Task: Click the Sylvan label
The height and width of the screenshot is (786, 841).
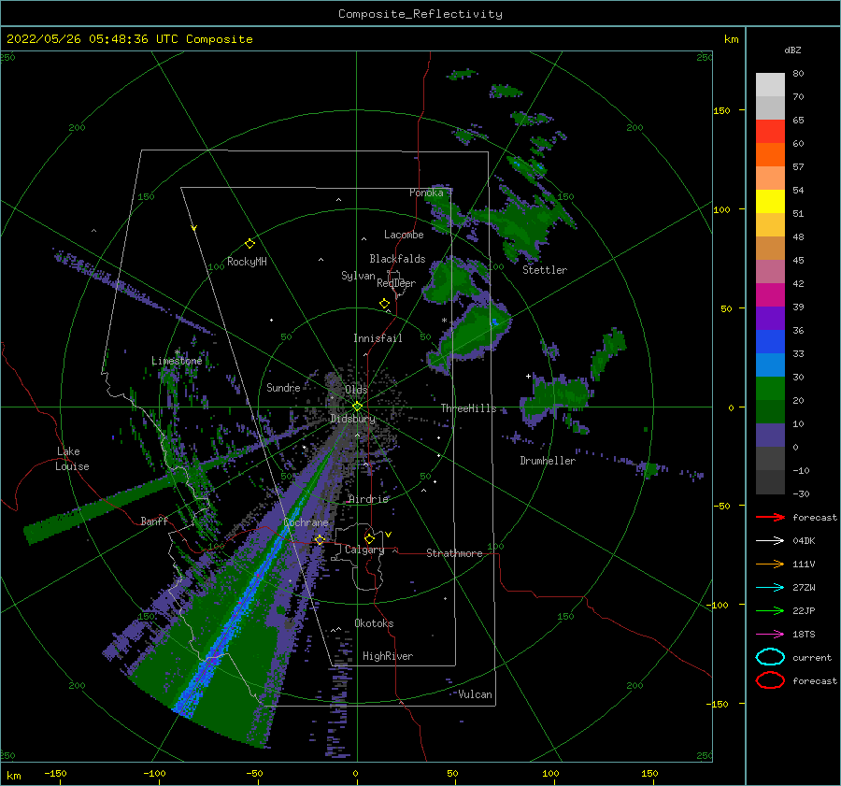Action: click(x=358, y=276)
